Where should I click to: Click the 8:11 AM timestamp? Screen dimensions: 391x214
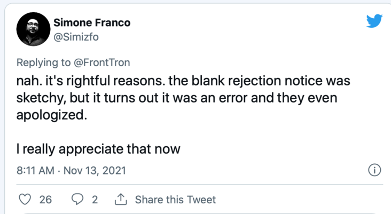tap(36, 171)
